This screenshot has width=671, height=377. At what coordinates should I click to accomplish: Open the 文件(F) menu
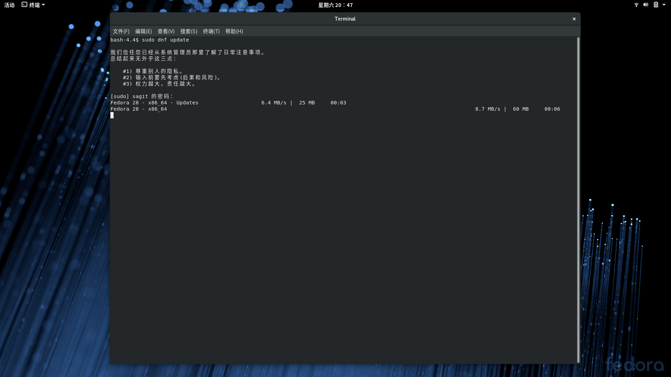coord(121,31)
